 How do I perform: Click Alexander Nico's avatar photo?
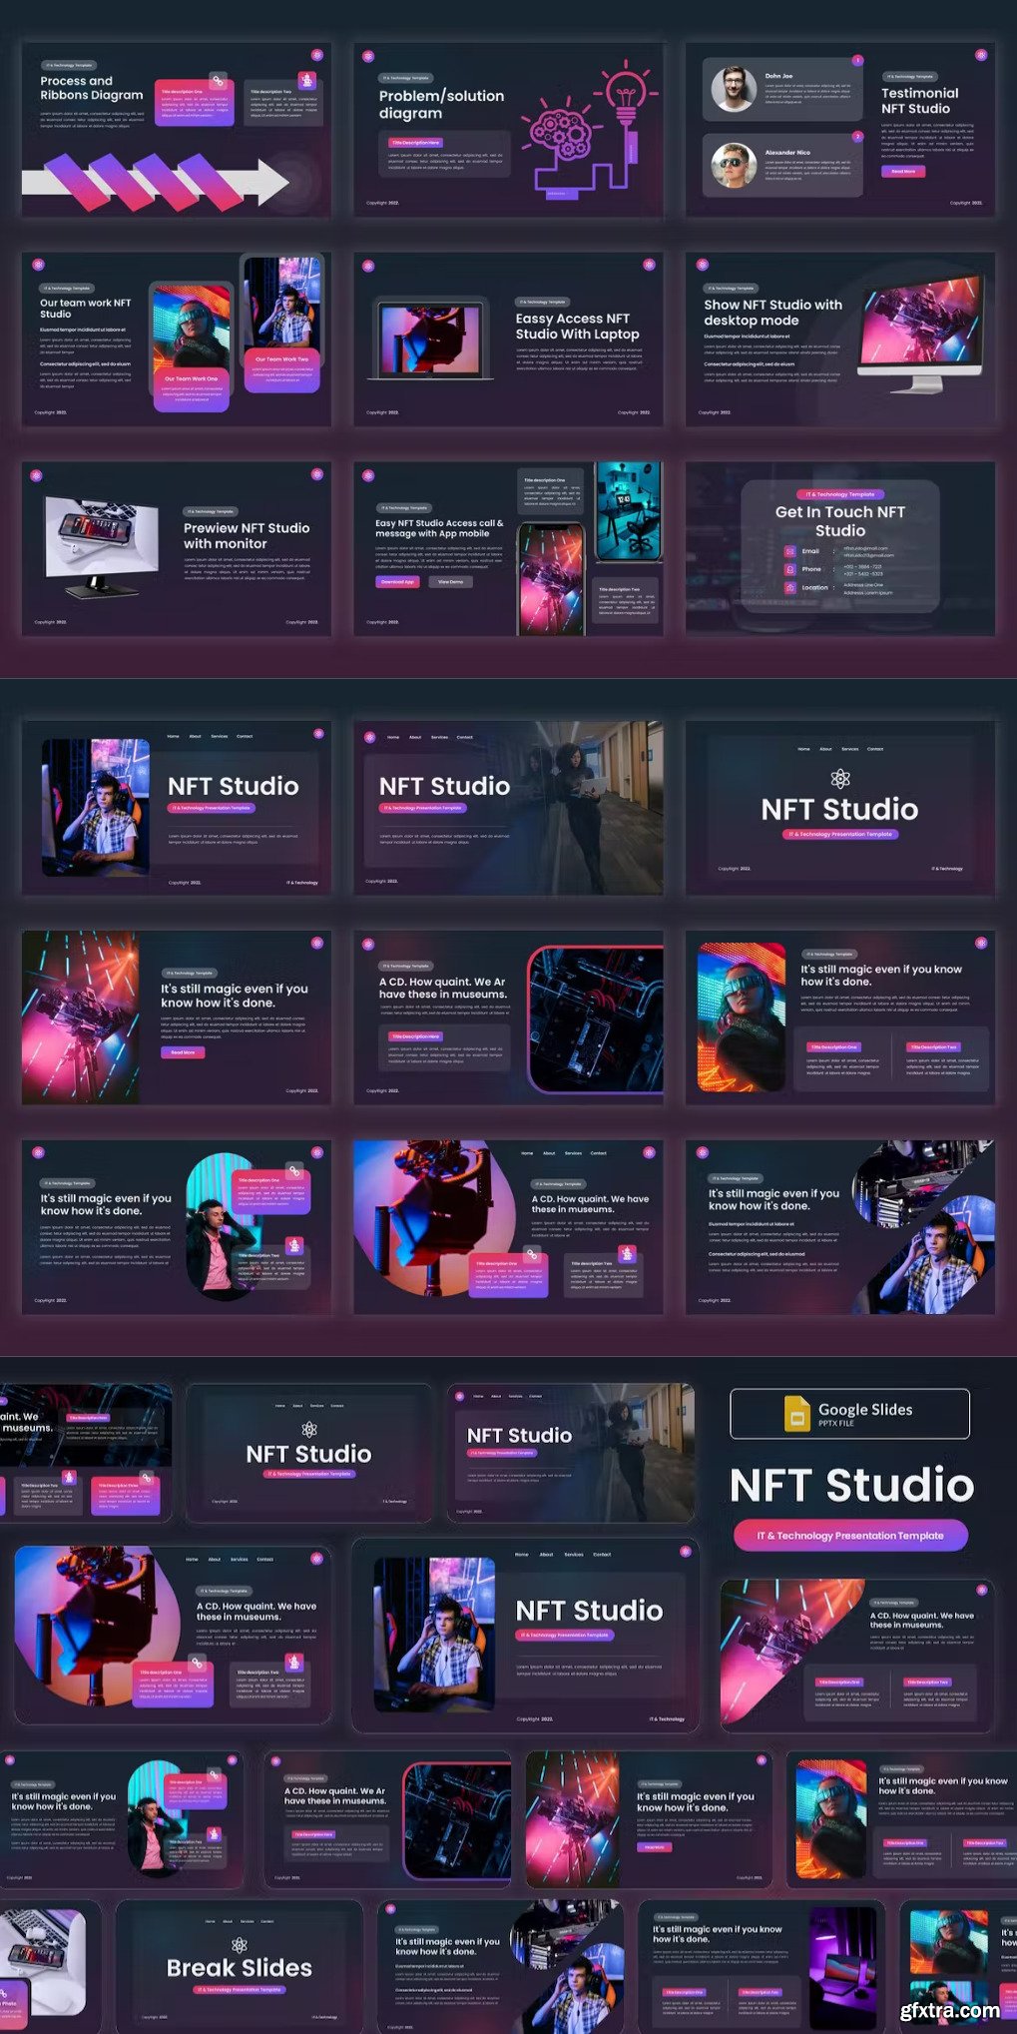(x=734, y=164)
